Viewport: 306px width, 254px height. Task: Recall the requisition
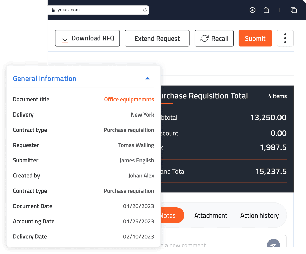(214, 38)
